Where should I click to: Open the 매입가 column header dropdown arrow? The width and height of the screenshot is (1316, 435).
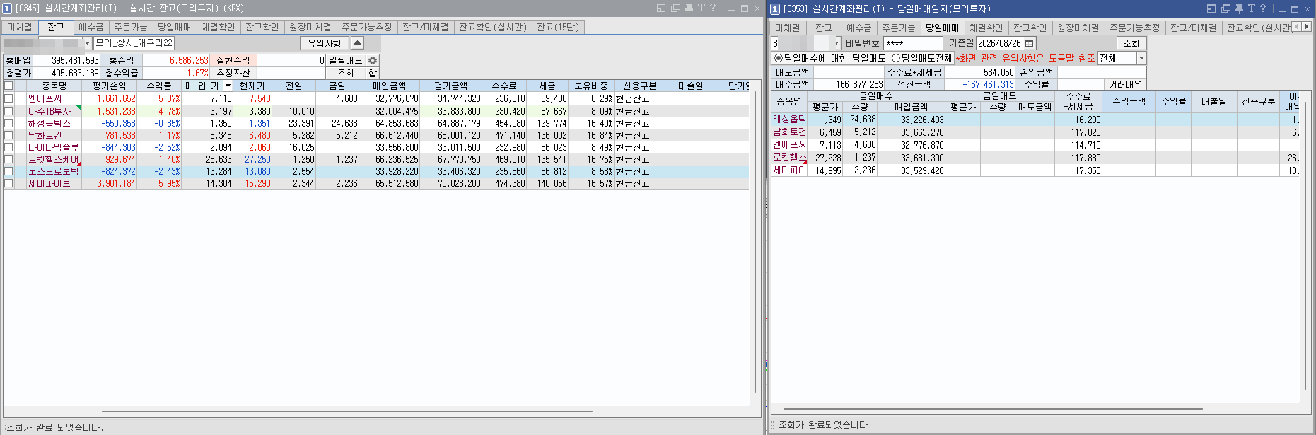click(x=228, y=86)
